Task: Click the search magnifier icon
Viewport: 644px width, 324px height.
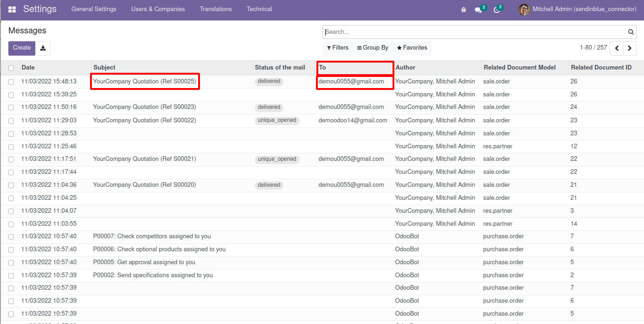Action: pos(631,32)
